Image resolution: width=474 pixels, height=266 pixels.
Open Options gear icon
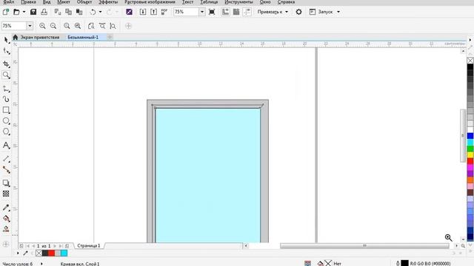298,12
